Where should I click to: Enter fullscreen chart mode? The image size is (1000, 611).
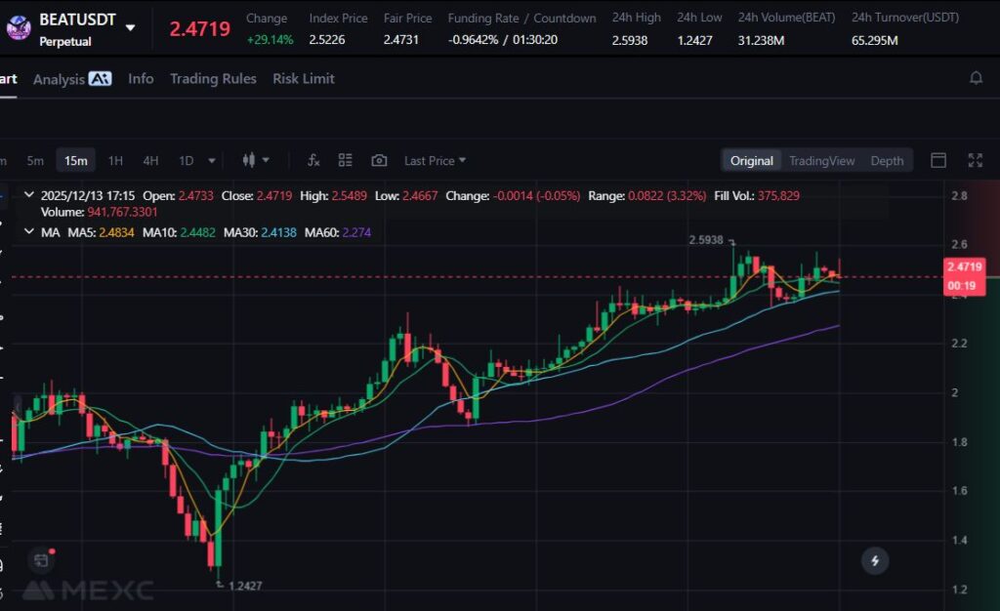(974, 160)
